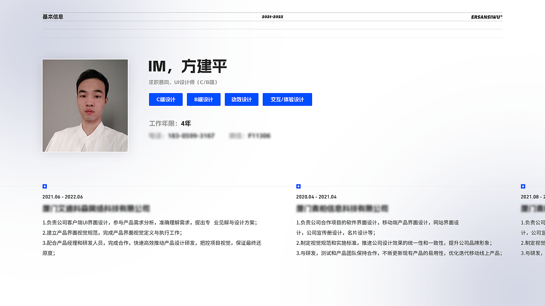The width and height of the screenshot is (545, 306).
Task: Click the B端设计 tag button
Action: tap(204, 99)
